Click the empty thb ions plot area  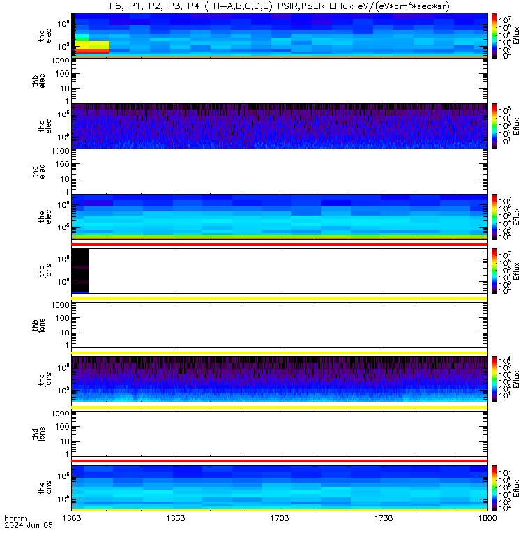pos(280,325)
